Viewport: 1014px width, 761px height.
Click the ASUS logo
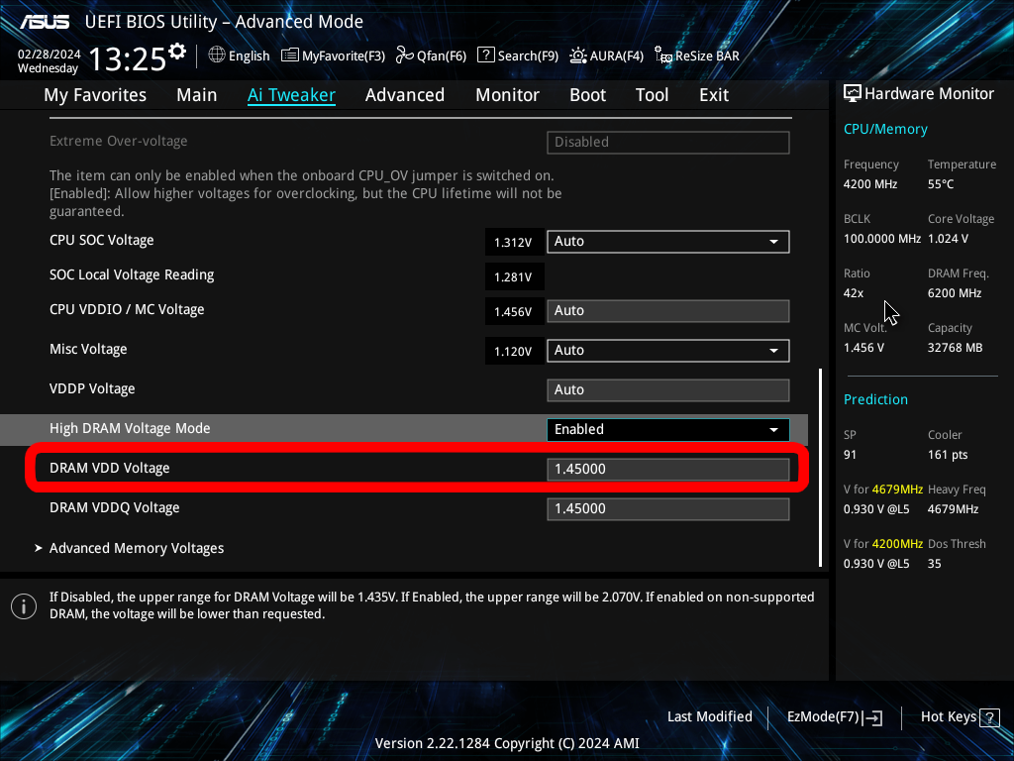coord(45,22)
